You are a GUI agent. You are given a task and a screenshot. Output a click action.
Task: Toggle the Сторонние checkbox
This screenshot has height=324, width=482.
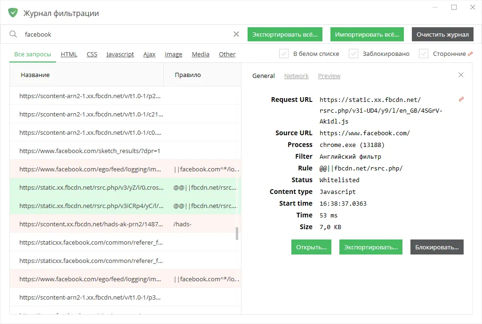(x=423, y=54)
